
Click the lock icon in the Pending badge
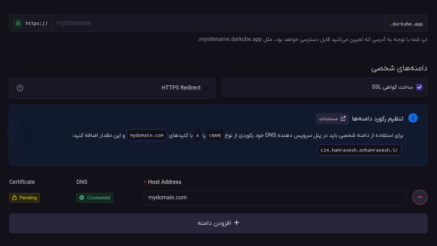(14, 198)
